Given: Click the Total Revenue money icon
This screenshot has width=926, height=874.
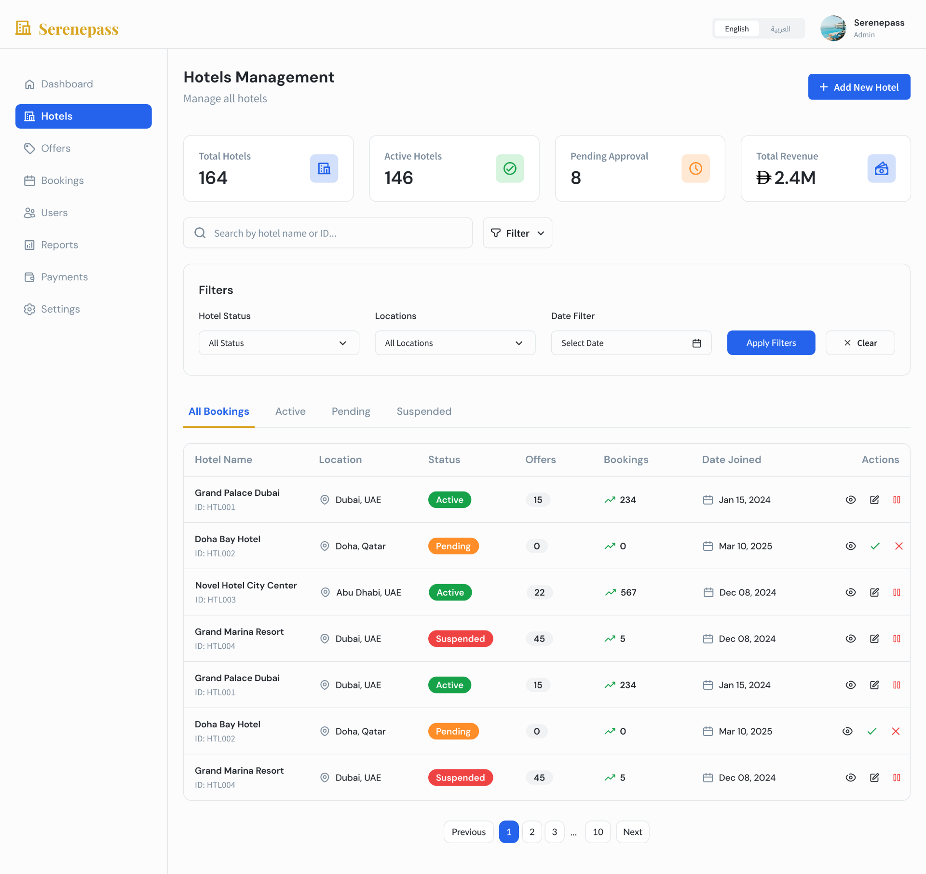Looking at the screenshot, I should [x=881, y=168].
